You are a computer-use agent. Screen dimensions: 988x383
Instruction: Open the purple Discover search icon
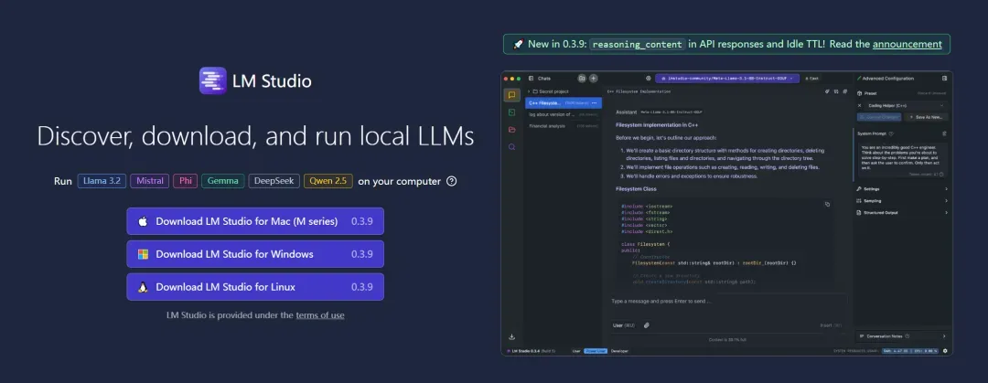(x=511, y=147)
